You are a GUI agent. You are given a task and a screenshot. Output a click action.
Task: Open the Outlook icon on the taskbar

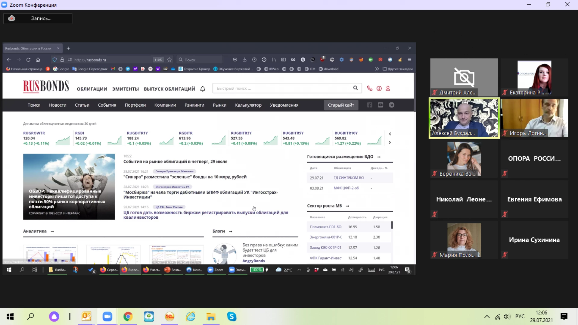pos(86,317)
